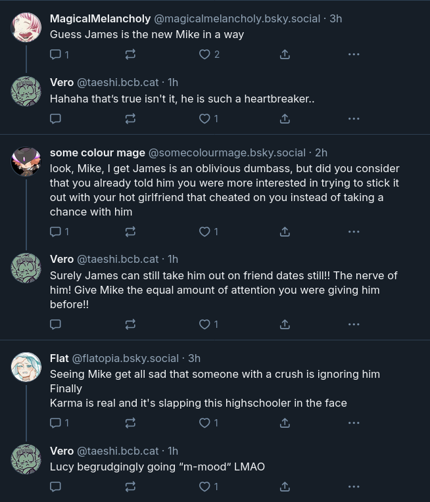Open more options on Vero's 'heartbreaker' reply

click(x=354, y=119)
